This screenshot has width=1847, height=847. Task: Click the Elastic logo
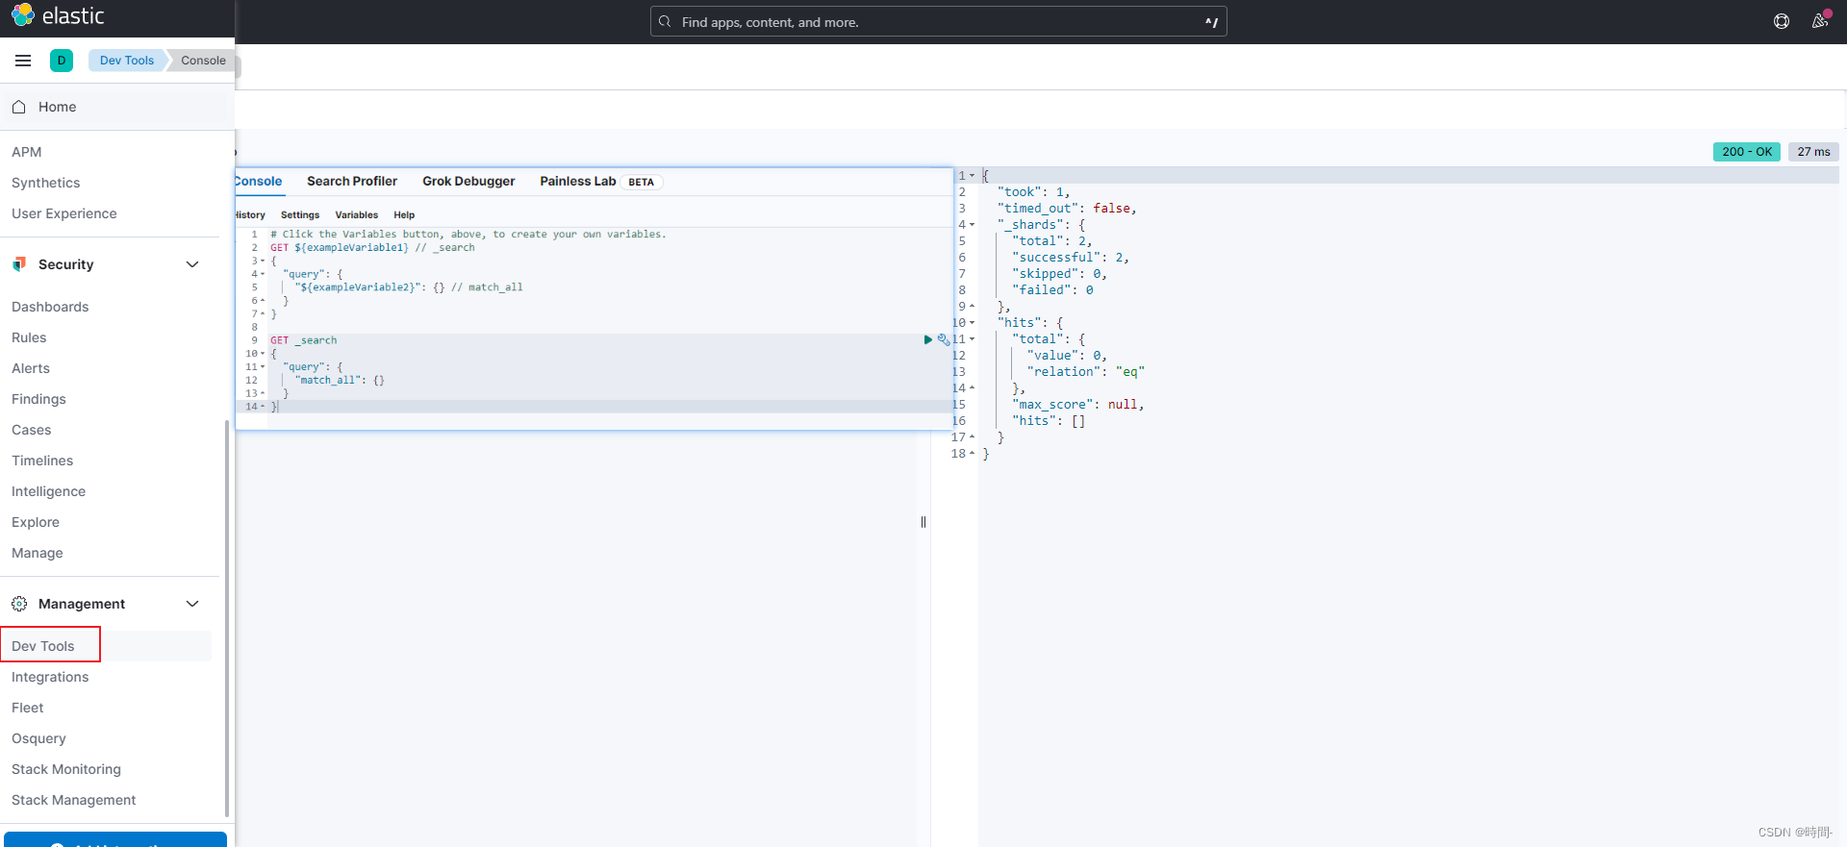57,15
